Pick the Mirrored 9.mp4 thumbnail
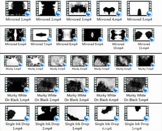Image resolution: width=162 pixels, height=131 pixels. tap(92, 35)
